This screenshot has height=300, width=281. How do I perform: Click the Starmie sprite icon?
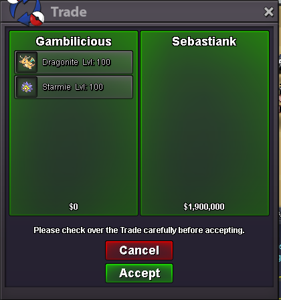(x=27, y=87)
